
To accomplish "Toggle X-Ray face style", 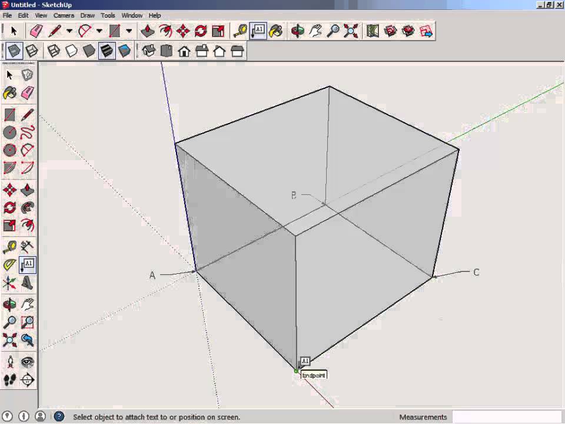I will click(x=13, y=51).
